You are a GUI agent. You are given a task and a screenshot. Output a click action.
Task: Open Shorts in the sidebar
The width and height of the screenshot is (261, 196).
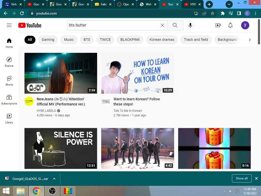(9, 81)
